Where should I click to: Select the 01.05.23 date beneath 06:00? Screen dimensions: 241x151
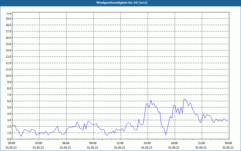65,148
